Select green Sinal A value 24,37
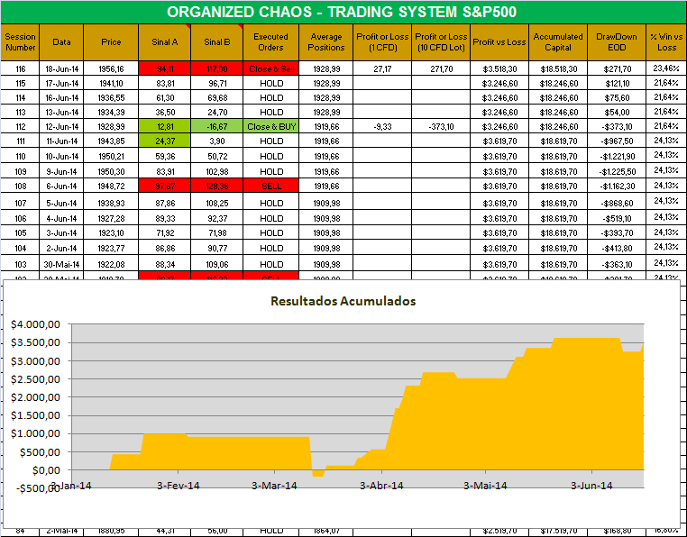Screen dimensions: 687x537 165,141
